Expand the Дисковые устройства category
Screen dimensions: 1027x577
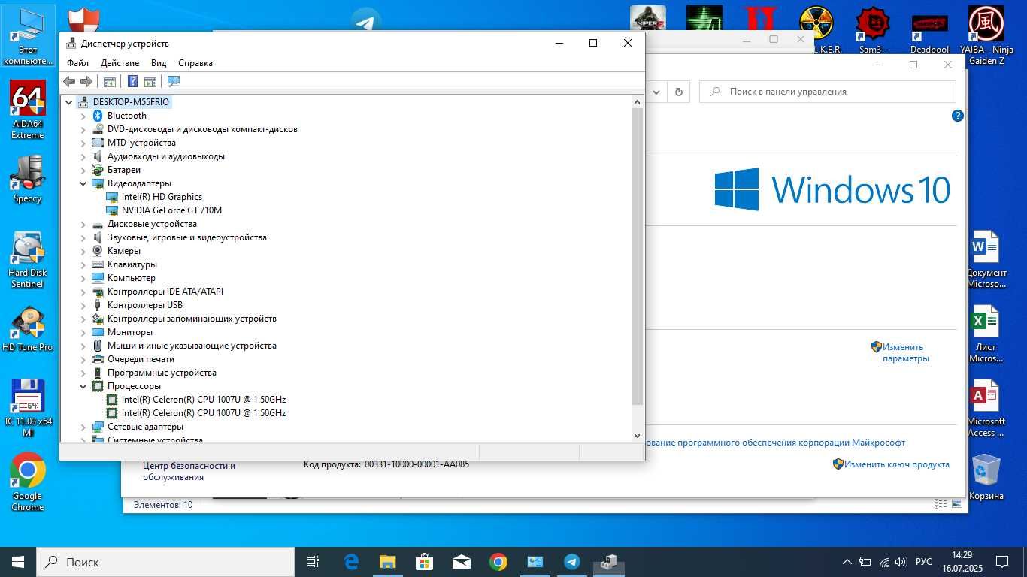coord(83,224)
